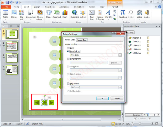Open the Transitions ribbon tab

point(50,7)
